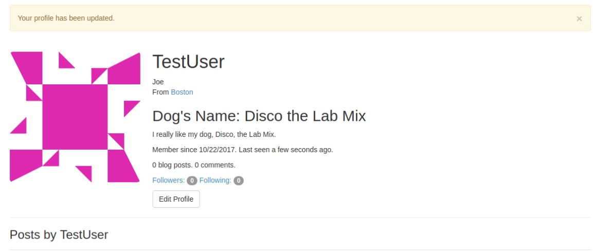
Task: Click the bio text about Disco
Action: pyautogui.click(x=214, y=135)
